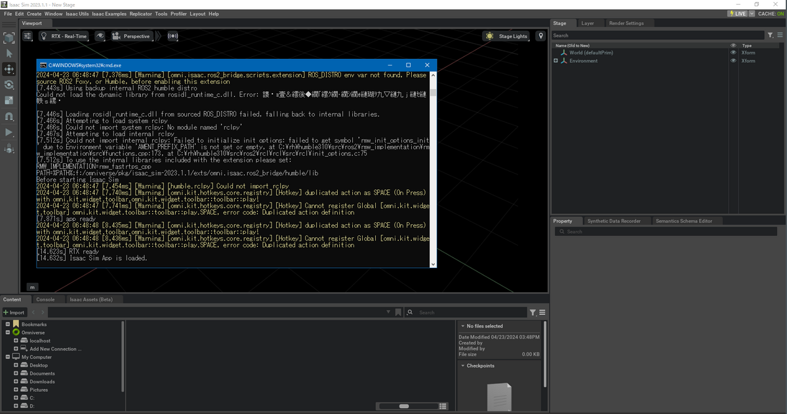
Task: Open the Stage panel options hamburger menu
Action: tap(779, 35)
